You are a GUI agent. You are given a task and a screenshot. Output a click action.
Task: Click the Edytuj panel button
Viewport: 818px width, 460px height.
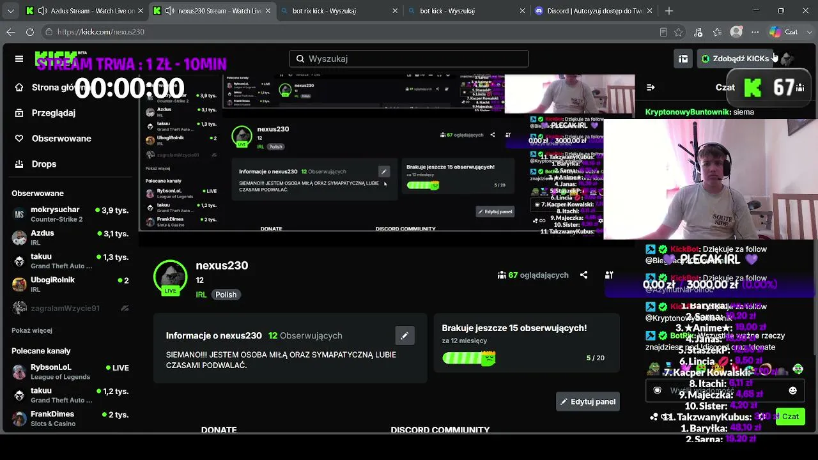[x=588, y=402]
